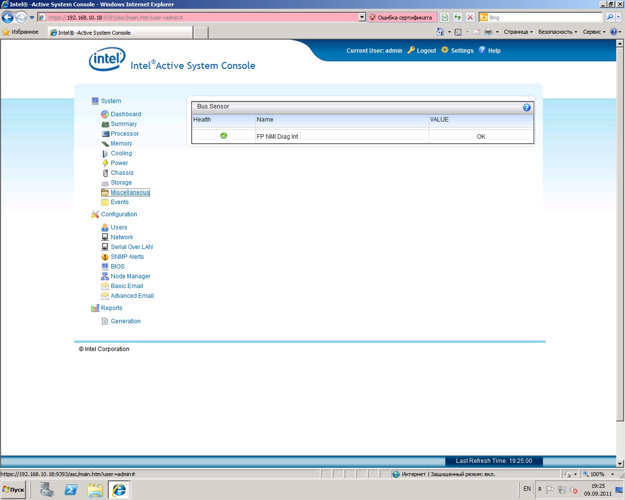Click the Settings gear icon in header
Image resolution: width=625 pixels, height=500 pixels.
tap(445, 50)
